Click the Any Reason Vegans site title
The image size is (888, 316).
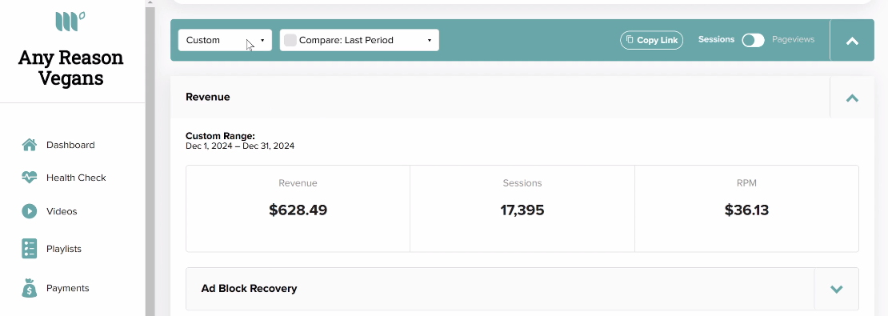coord(70,67)
